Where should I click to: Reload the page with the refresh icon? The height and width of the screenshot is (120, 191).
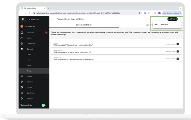pos(29,13)
